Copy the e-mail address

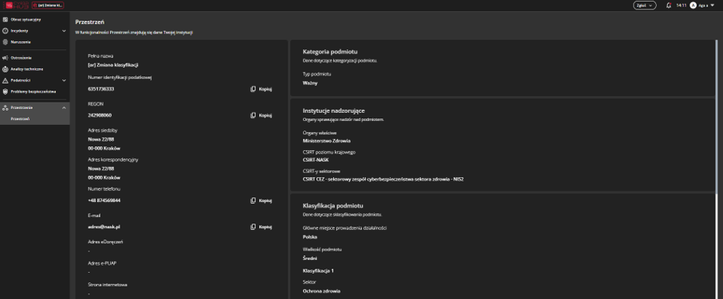(x=261, y=227)
